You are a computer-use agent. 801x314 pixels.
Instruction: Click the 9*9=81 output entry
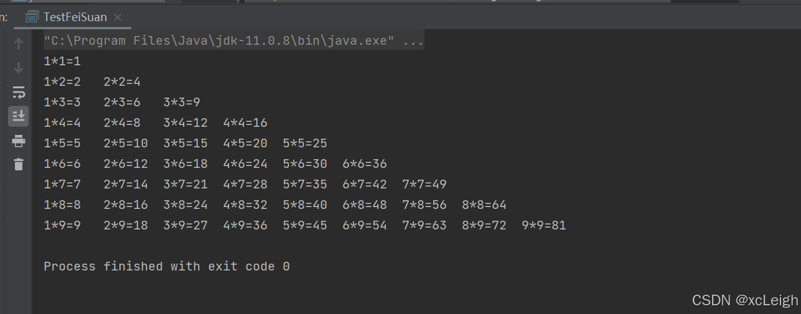click(x=544, y=226)
